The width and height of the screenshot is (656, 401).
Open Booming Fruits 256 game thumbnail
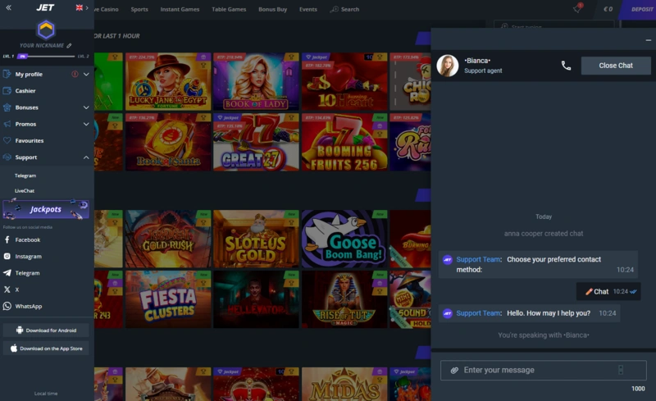[x=344, y=143]
